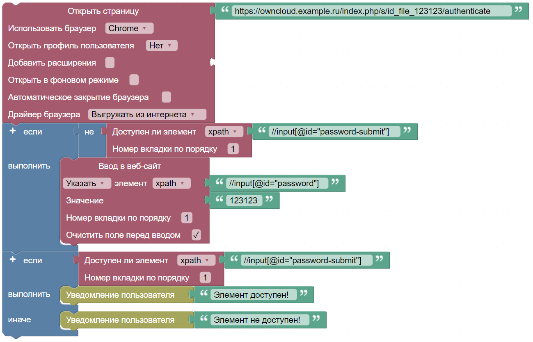Enable 'Открыть в фоновом режиме' checkbox
Screen dimensions: 533x342
[x=134, y=80]
